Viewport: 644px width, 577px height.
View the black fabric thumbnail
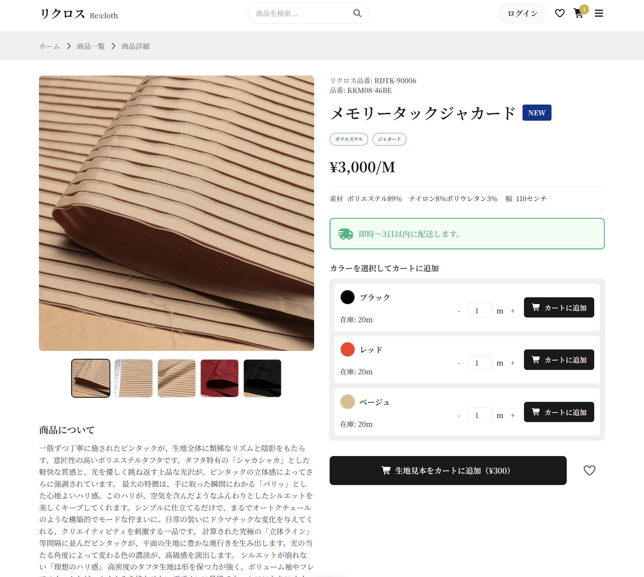pos(262,378)
